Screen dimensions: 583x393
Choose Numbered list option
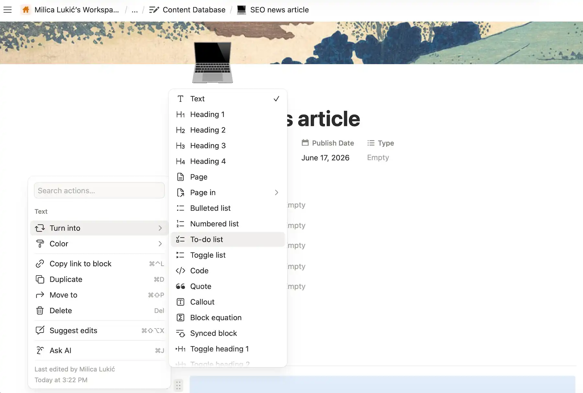pyautogui.click(x=228, y=224)
